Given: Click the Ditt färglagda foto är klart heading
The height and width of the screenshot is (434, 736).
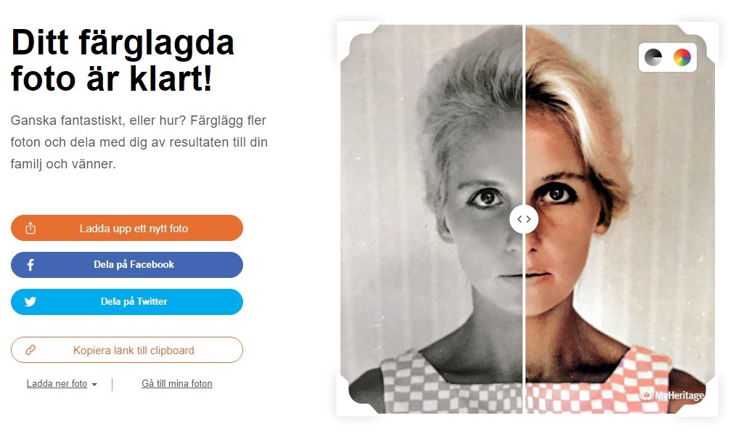Looking at the screenshot, I should tap(122, 60).
